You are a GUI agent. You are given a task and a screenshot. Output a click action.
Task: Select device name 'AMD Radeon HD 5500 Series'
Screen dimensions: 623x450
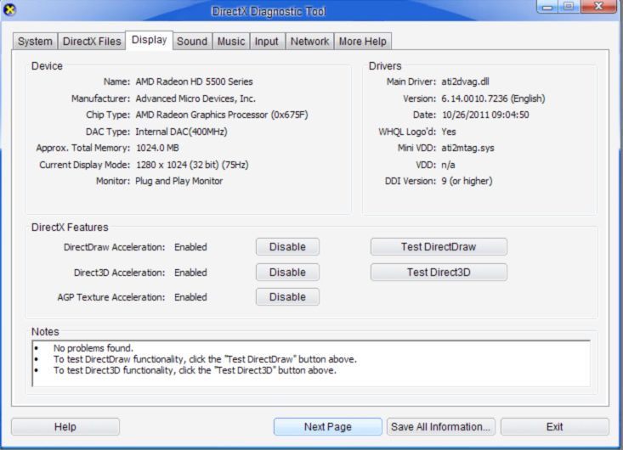click(x=194, y=82)
